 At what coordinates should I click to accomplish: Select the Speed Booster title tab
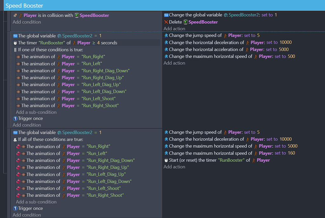(x=25, y=5)
